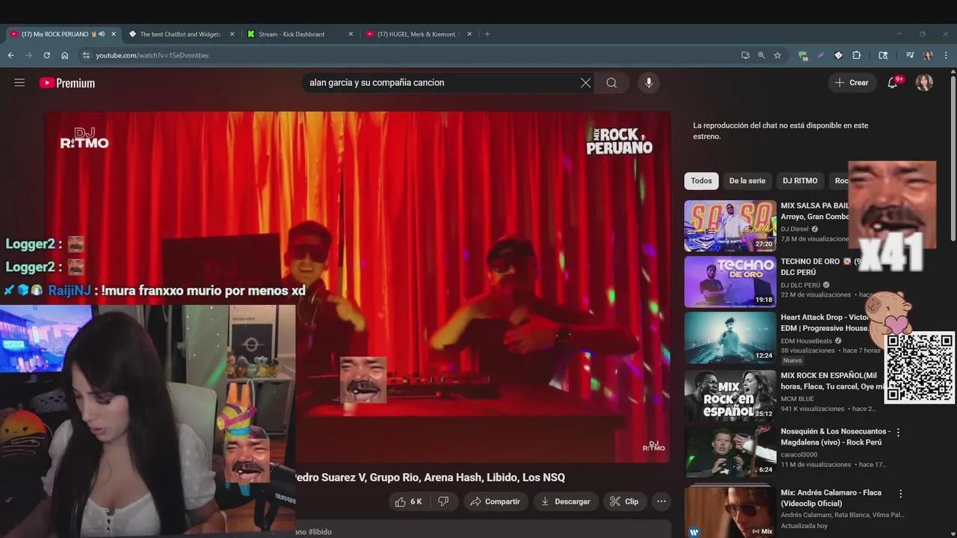Open Andrés Calamaro Flaca mix thumbnail
This screenshot has height=538, width=957.
tap(730, 512)
